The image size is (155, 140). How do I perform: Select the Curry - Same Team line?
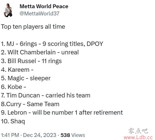click(30, 104)
